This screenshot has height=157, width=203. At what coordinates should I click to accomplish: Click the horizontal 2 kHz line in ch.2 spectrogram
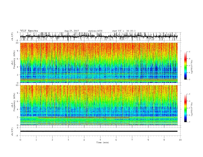84,117
